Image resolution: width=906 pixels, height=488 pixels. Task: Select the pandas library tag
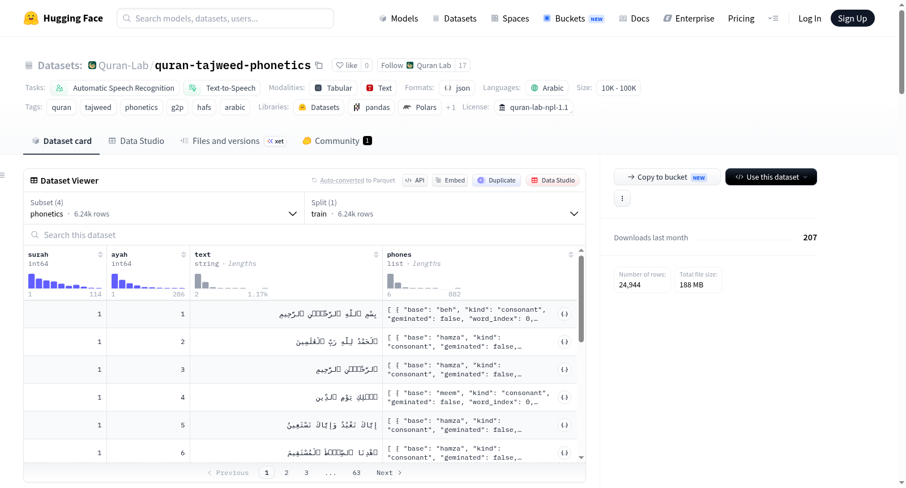coord(371,107)
